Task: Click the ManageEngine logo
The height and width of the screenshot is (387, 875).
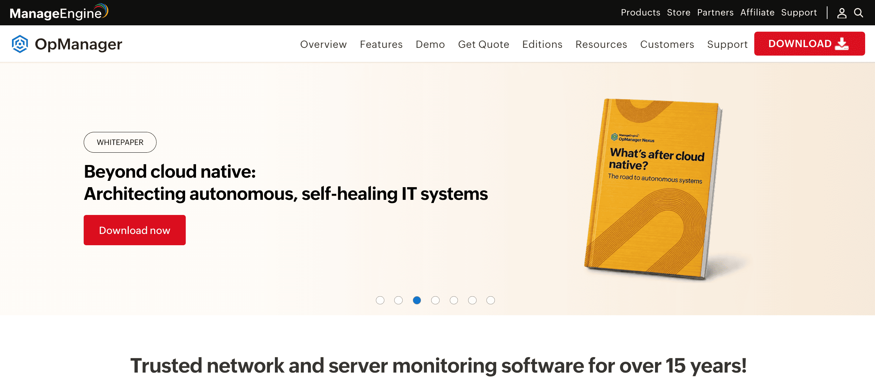Action: click(x=59, y=12)
